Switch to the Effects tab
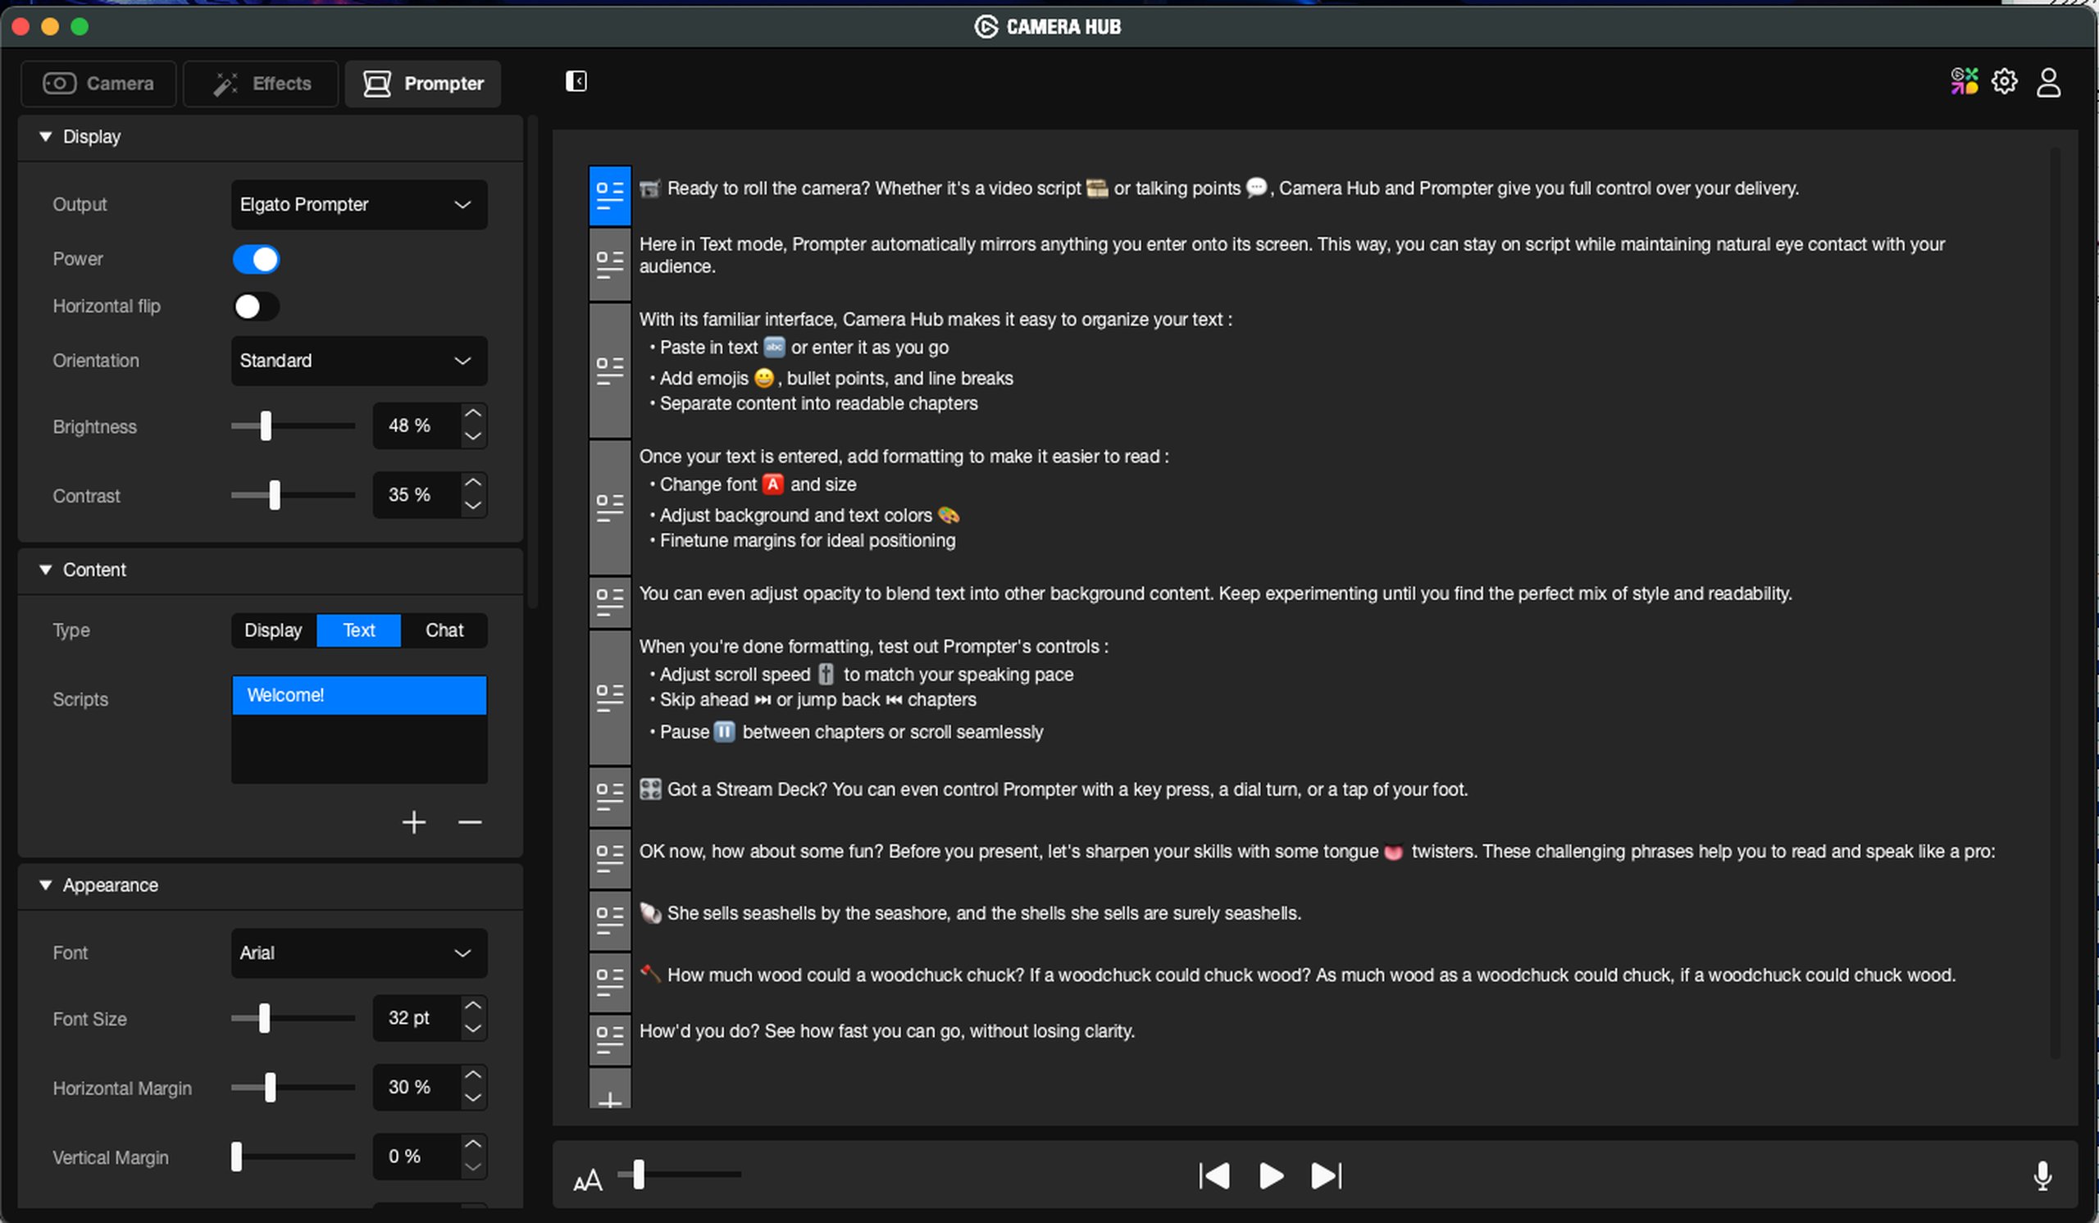The image size is (2099, 1223). click(x=262, y=84)
